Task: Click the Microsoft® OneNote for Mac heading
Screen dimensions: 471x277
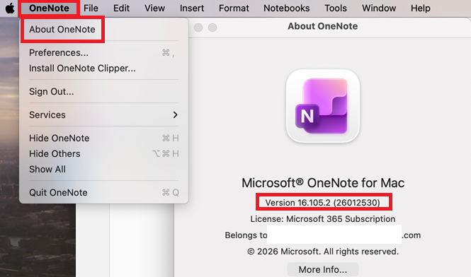Action: tap(323, 183)
